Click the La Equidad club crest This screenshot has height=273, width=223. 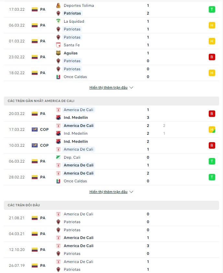(x=58, y=21)
